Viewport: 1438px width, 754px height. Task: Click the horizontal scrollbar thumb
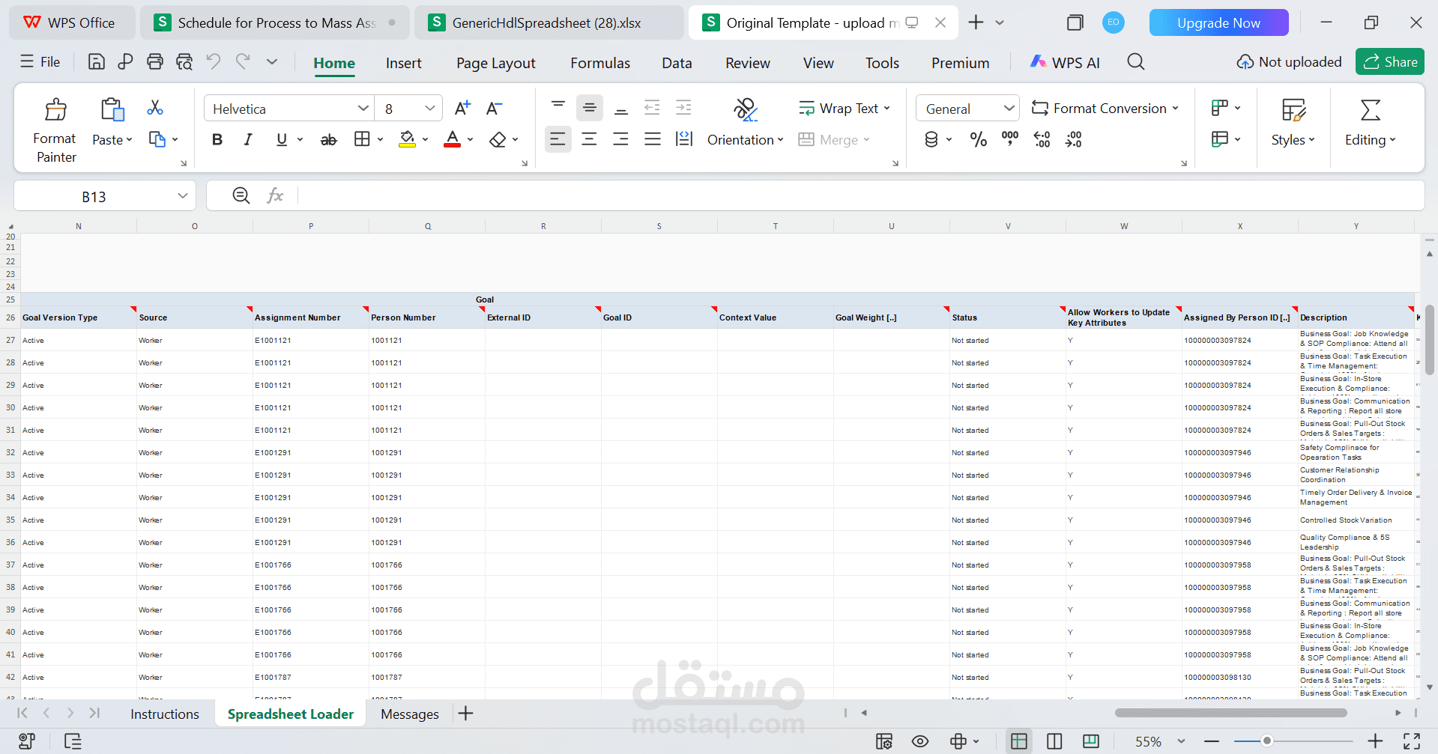pos(1230,713)
